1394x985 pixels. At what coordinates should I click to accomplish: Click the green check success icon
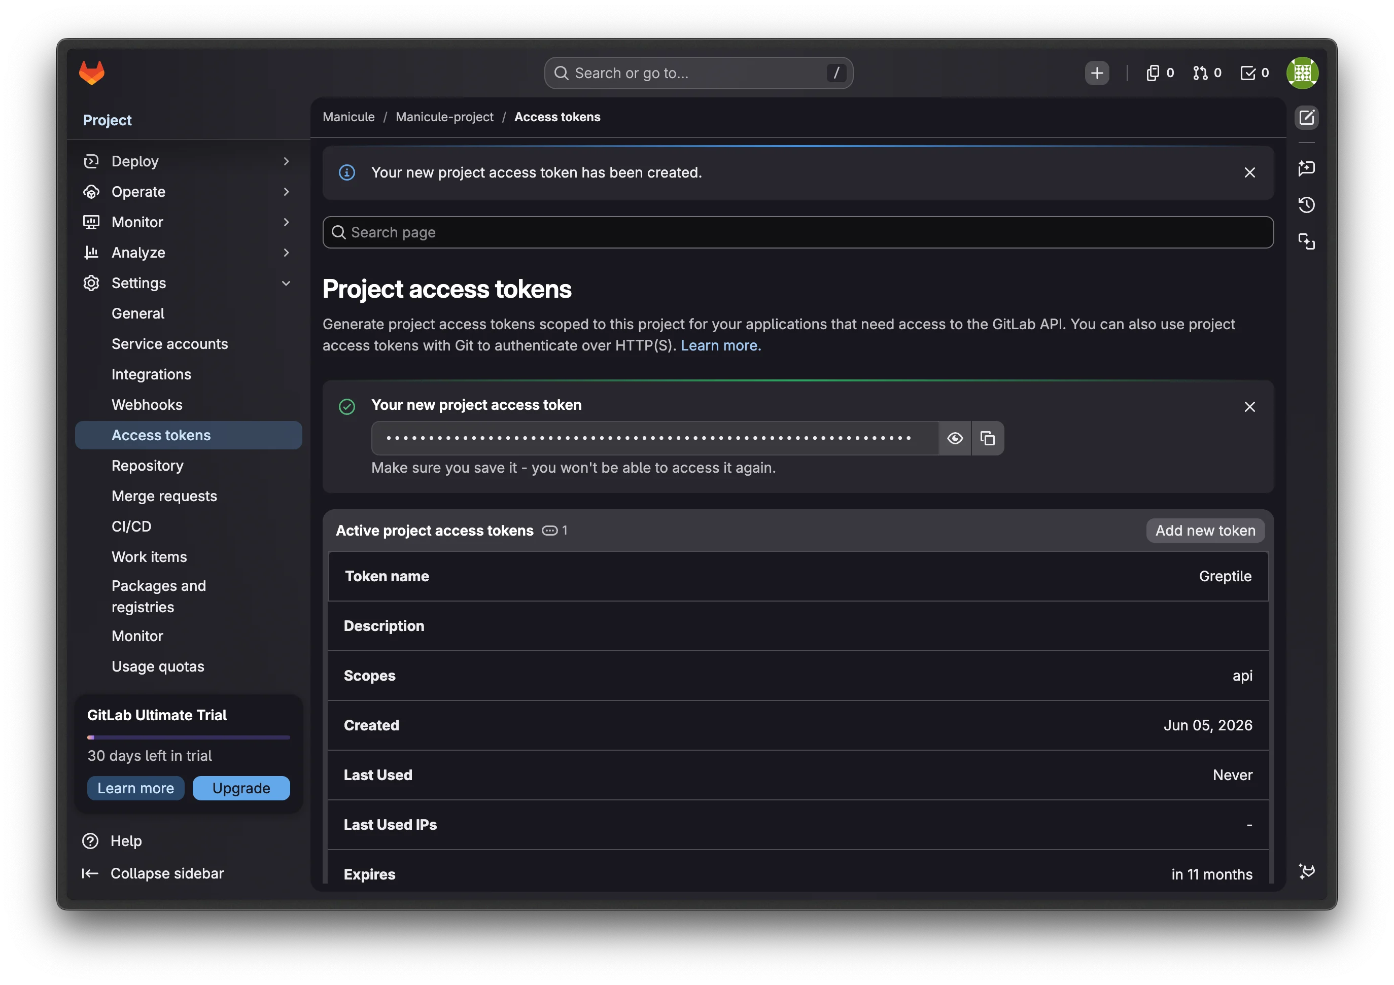pyautogui.click(x=346, y=407)
